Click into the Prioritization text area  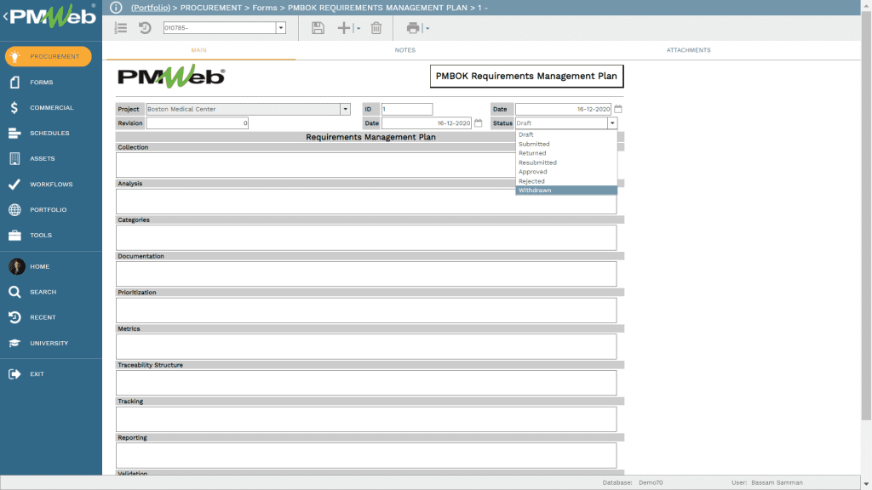366,310
